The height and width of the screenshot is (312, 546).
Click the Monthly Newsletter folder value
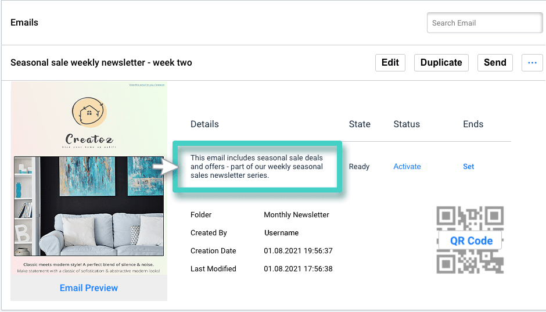296,215
